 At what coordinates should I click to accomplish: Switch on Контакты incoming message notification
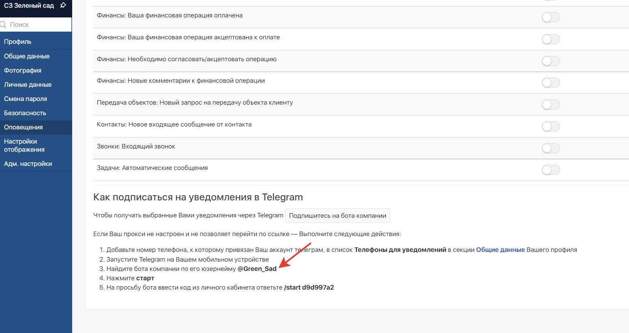click(551, 127)
